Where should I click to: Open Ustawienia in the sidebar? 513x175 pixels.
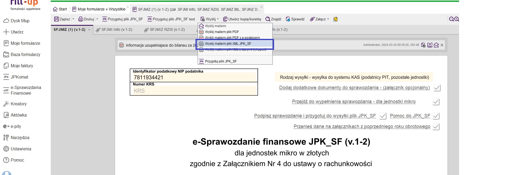pyautogui.click(x=17, y=149)
